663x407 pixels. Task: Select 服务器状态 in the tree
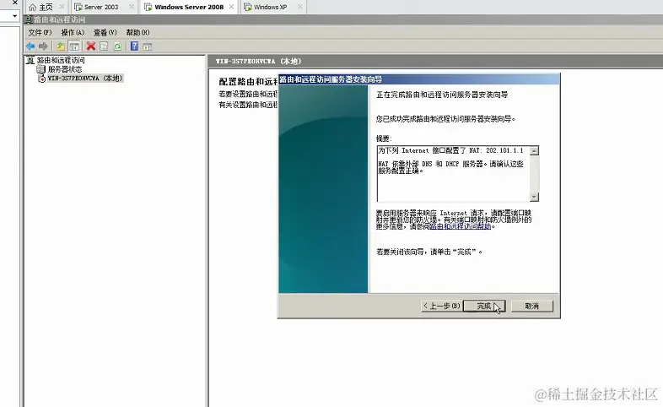(65, 69)
